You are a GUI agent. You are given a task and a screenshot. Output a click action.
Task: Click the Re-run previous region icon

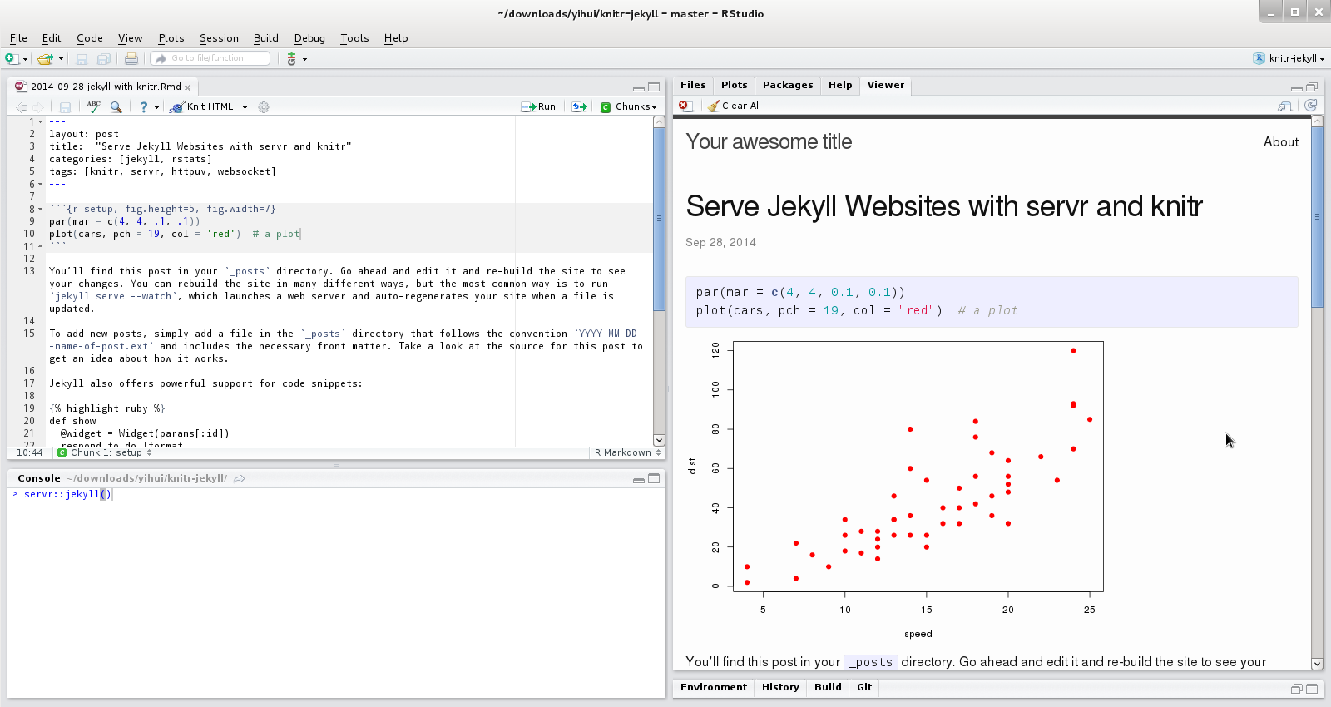coord(580,106)
